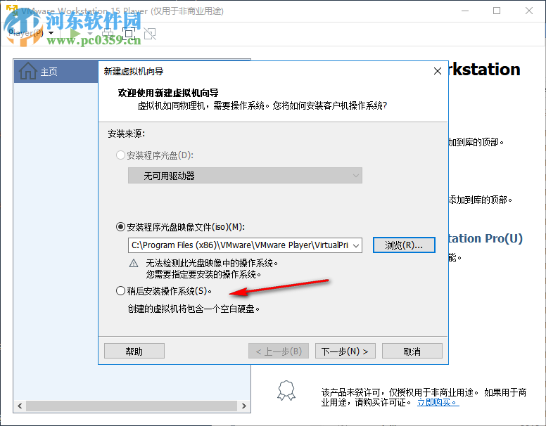Click the Send Ctrl+Alt+Del toolbar icon
The width and height of the screenshot is (546, 426).
[108, 34]
